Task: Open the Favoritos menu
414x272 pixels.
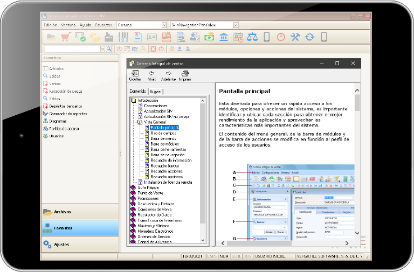Action: pos(103,25)
